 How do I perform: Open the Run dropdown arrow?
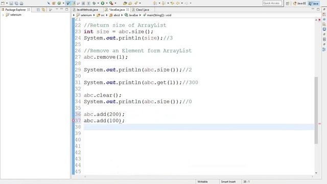click(x=107, y=3)
